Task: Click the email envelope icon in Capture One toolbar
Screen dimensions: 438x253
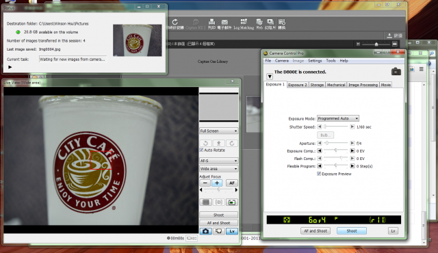Action: coord(224,22)
